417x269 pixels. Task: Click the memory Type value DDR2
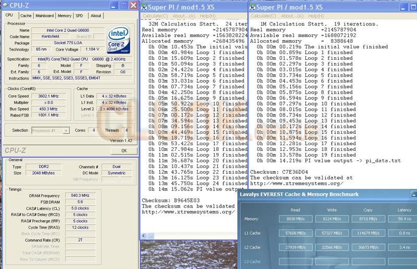point(44,166)
